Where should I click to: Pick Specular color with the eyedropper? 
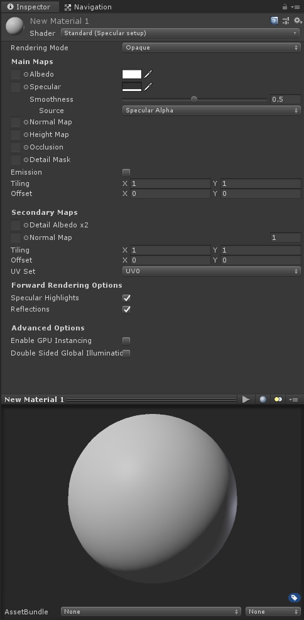tap(148, 87)
